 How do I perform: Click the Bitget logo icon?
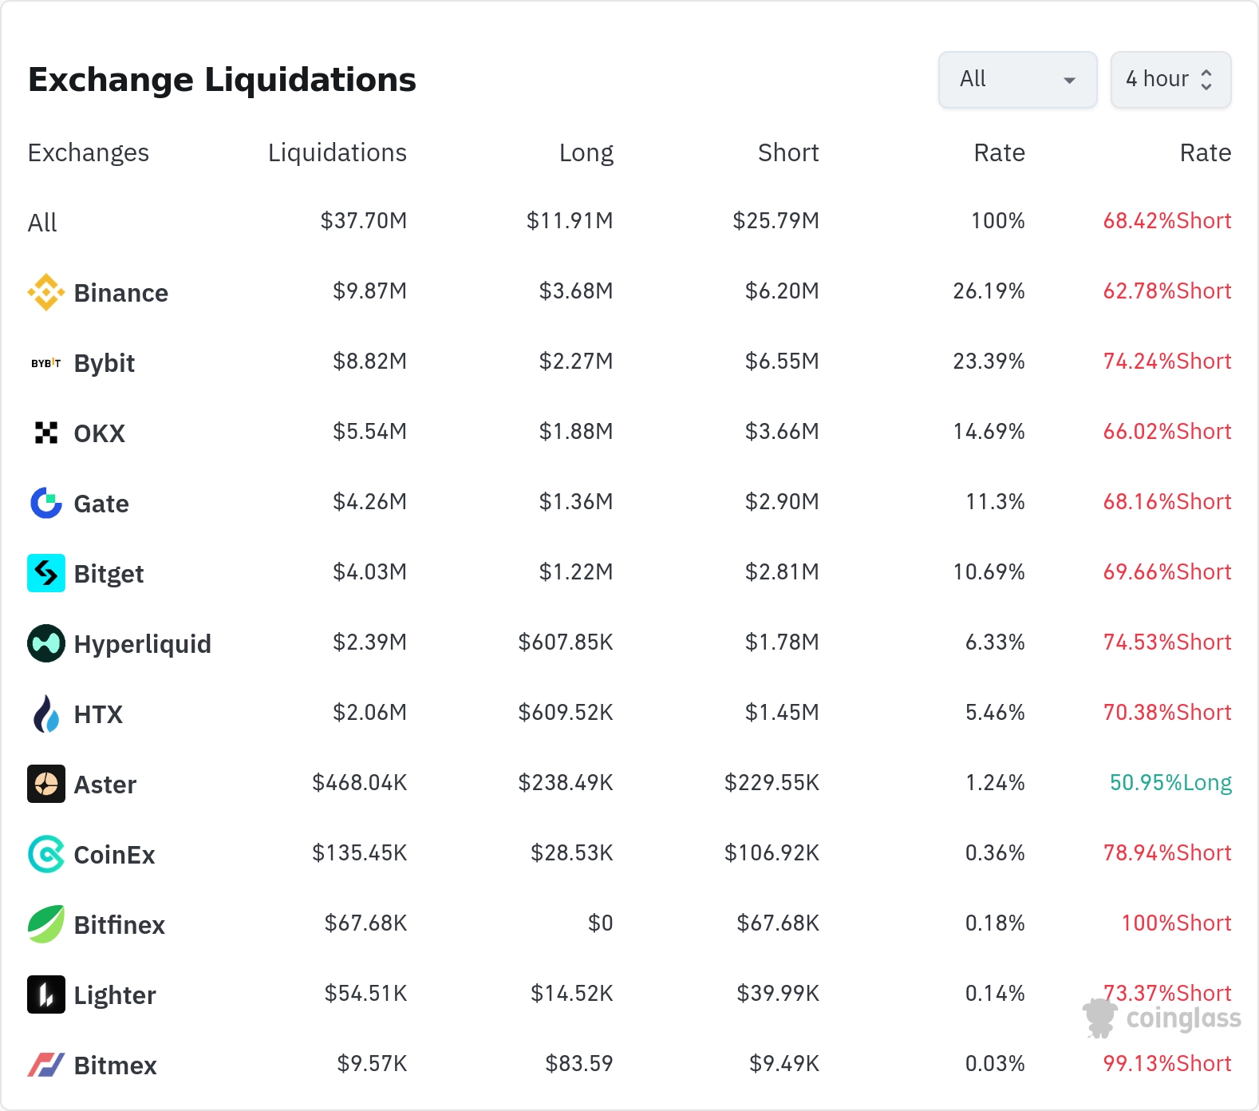(x=46, y=573)
